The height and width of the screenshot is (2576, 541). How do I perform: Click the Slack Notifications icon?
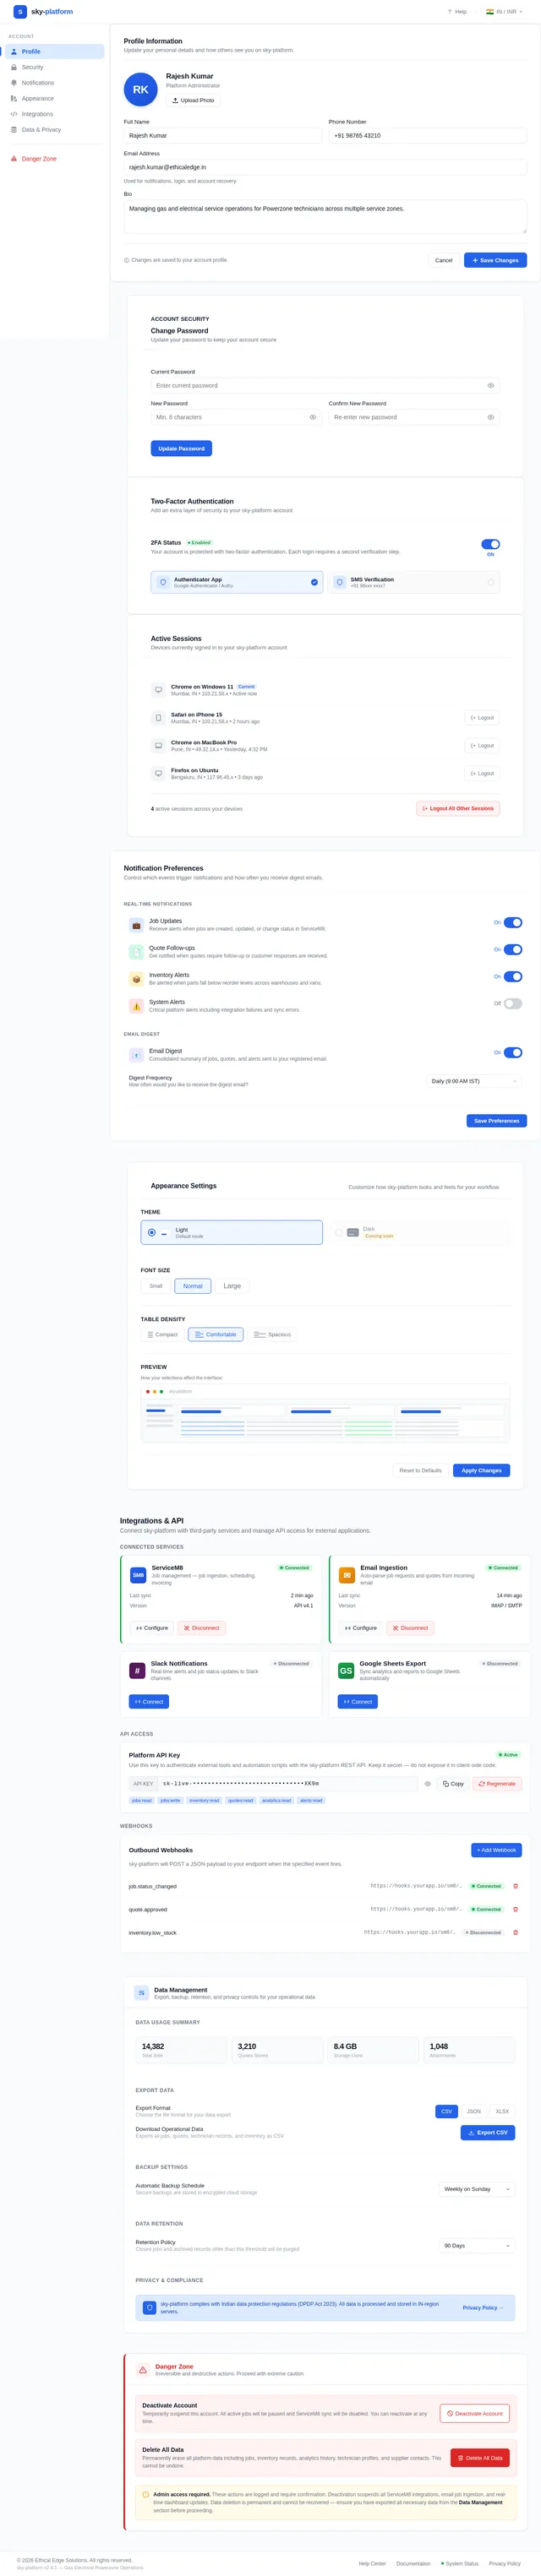137,1670
